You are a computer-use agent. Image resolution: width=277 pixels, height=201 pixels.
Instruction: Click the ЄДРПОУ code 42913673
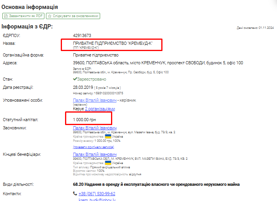click(82, 35)
